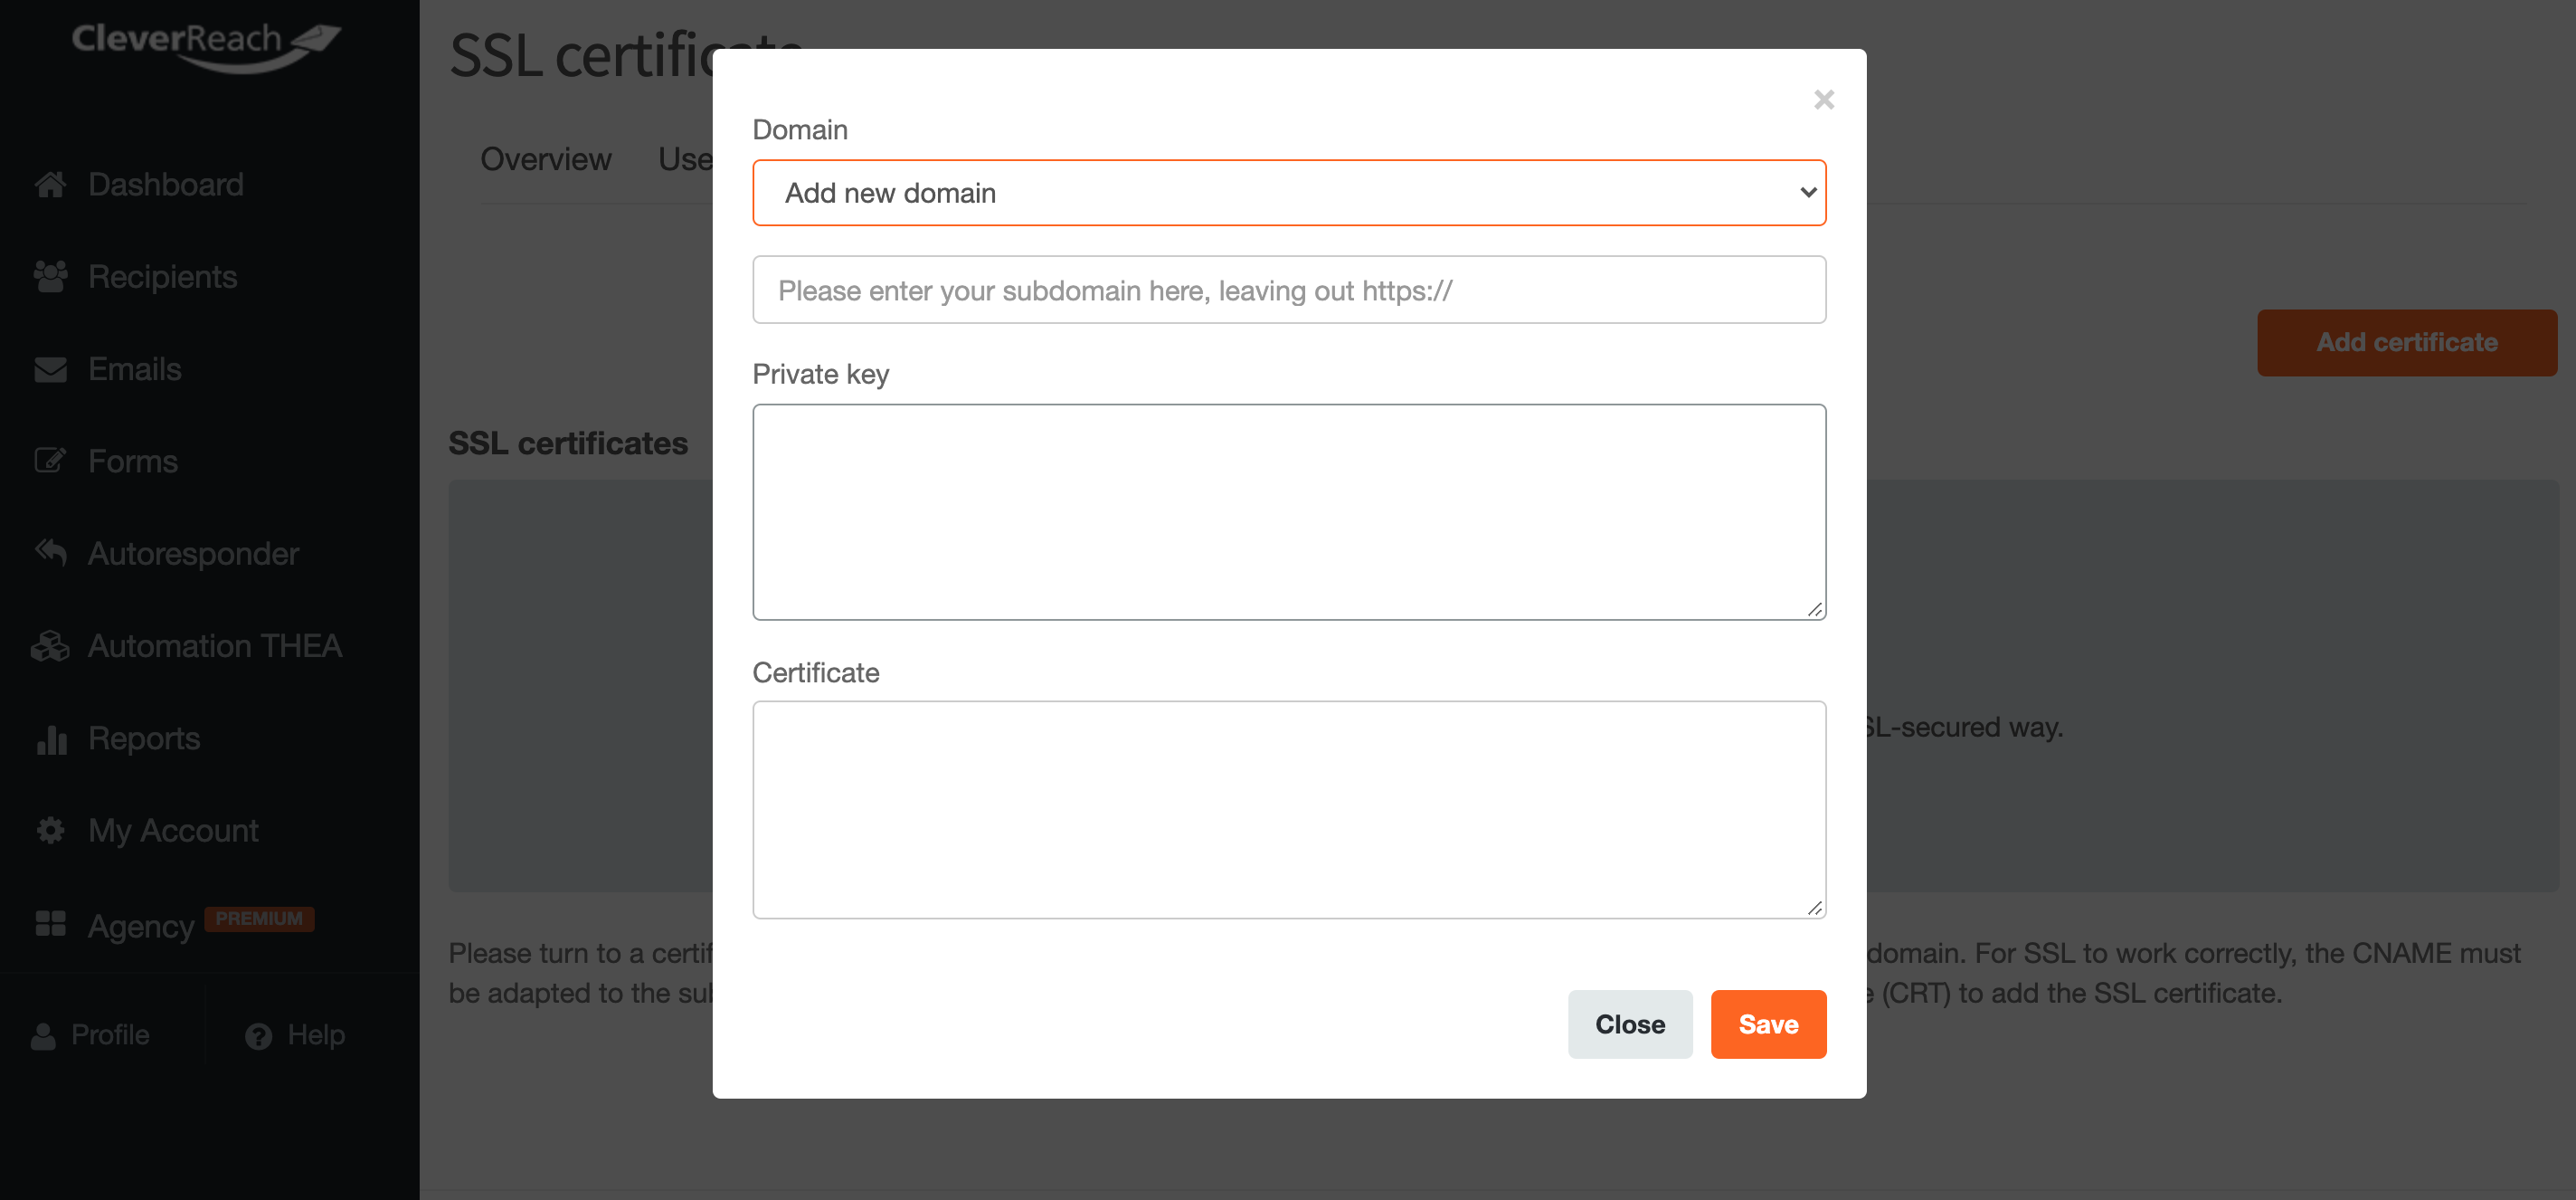Open the Recipients menu item

point(163,276)
